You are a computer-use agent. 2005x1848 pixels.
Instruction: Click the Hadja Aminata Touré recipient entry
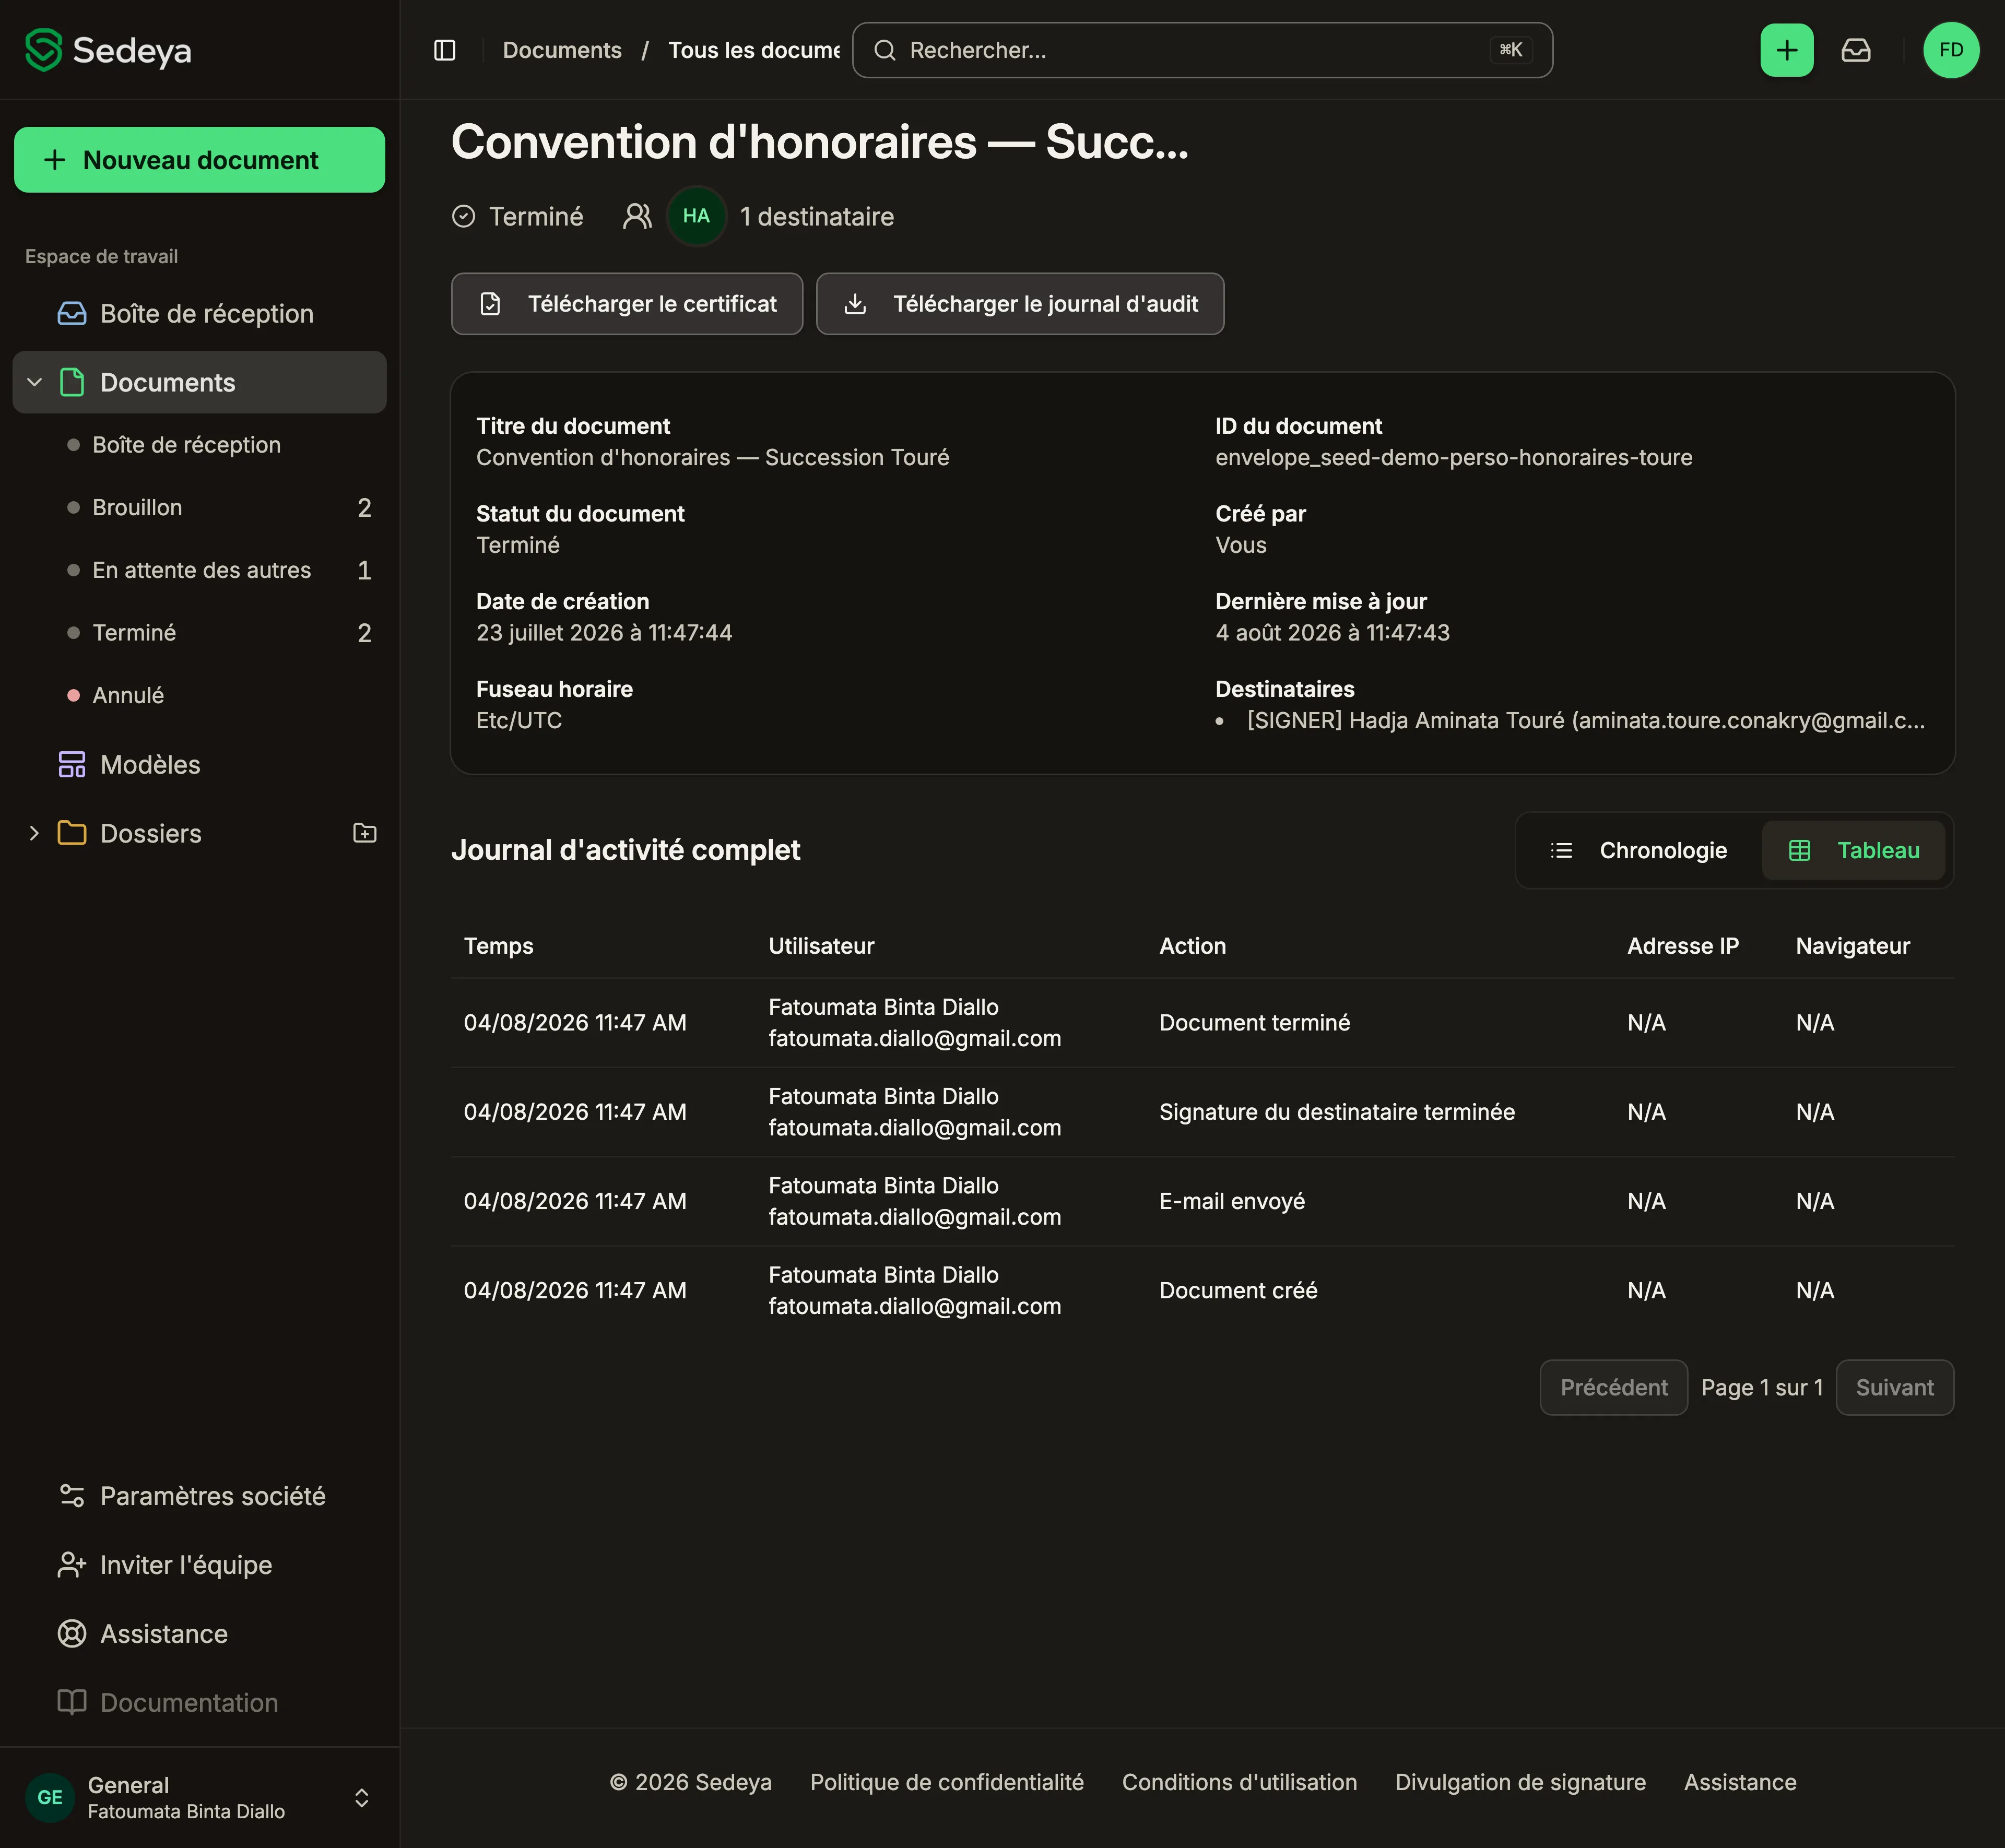coord(1585,720)
